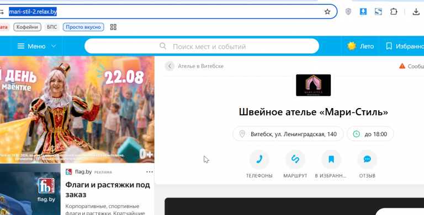Click the report warning triangle icon
424x215 pixels.
pyautogui.click(x=402, y=66)
